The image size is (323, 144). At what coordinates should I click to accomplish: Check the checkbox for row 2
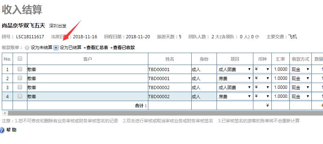[20, 78]
